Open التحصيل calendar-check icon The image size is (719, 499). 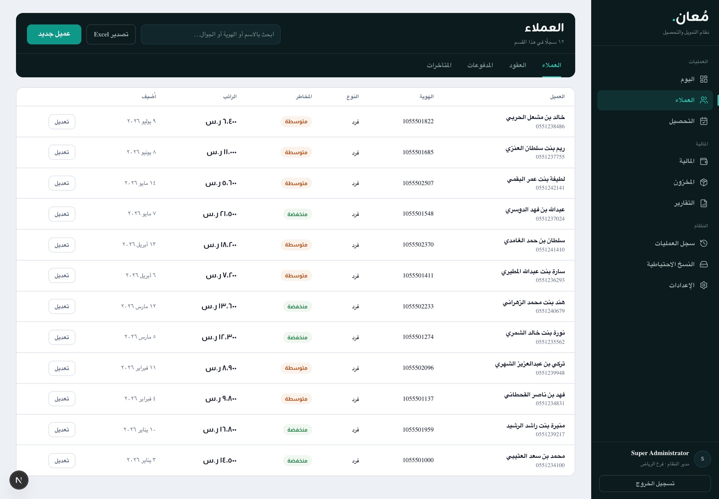704,121
